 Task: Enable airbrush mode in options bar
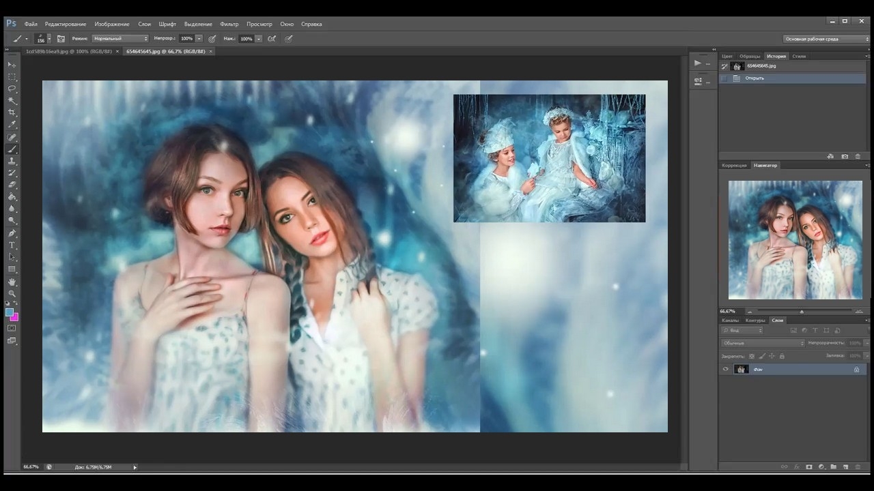pos(272,39)
